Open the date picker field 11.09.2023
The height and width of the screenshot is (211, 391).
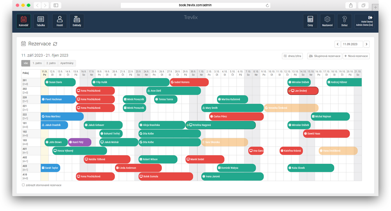coord(352,44)
